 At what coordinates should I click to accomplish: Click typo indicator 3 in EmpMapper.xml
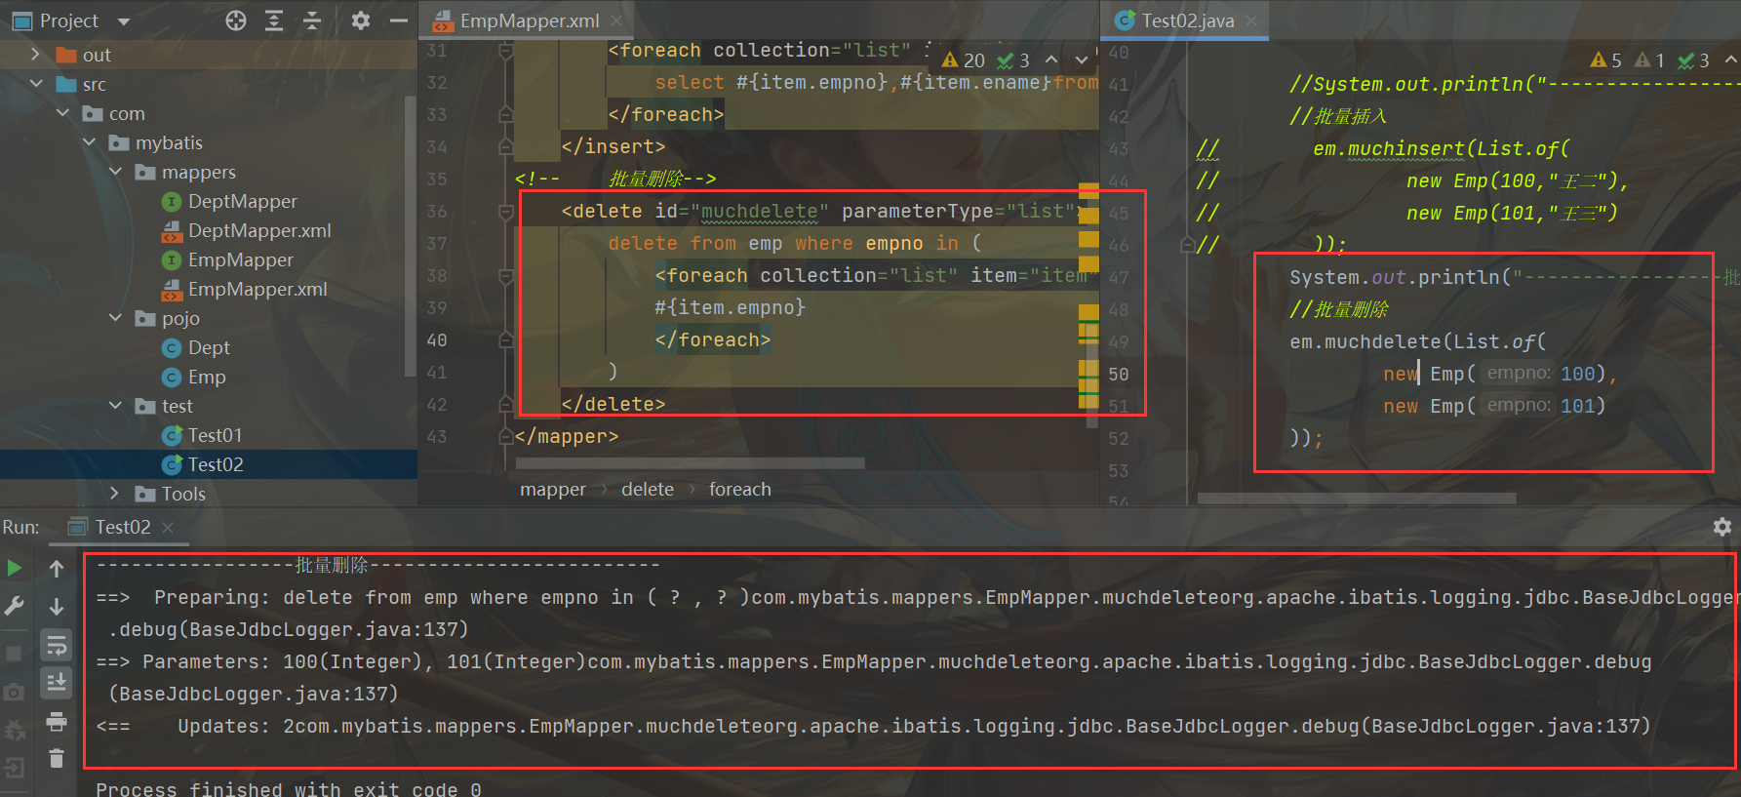(x=1013, y=60)
